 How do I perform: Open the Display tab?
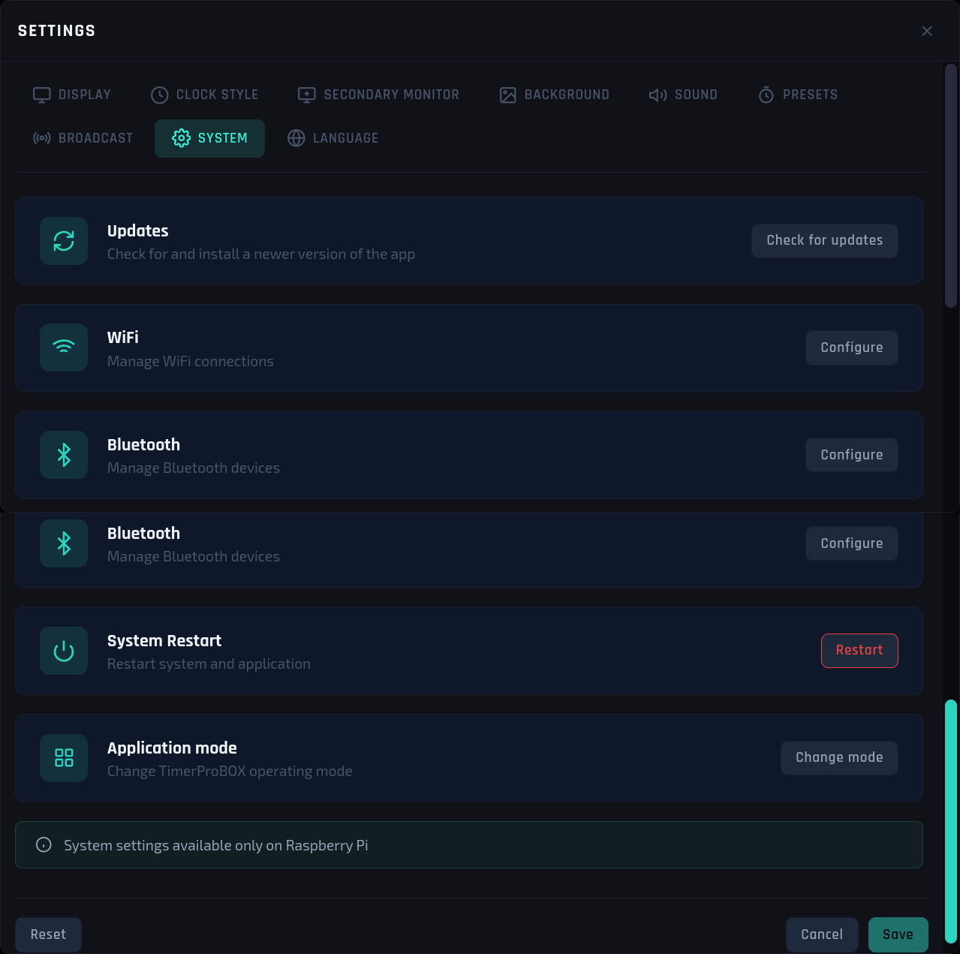72,95
